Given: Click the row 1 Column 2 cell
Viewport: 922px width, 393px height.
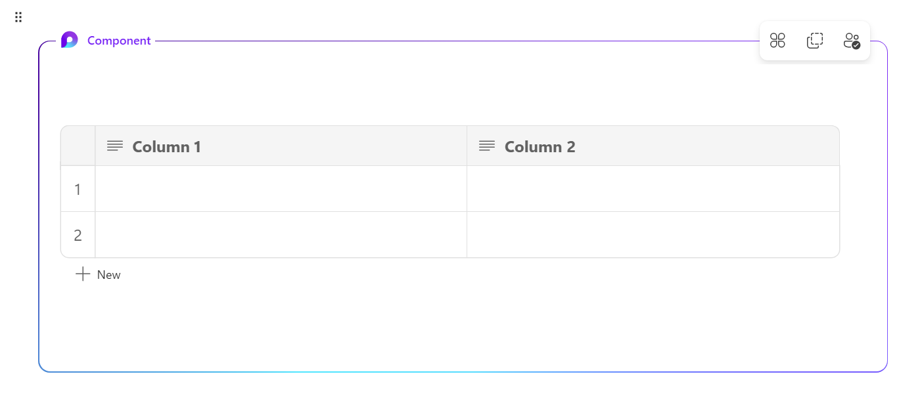Looking at the screenshot, I should click(653, 189).
